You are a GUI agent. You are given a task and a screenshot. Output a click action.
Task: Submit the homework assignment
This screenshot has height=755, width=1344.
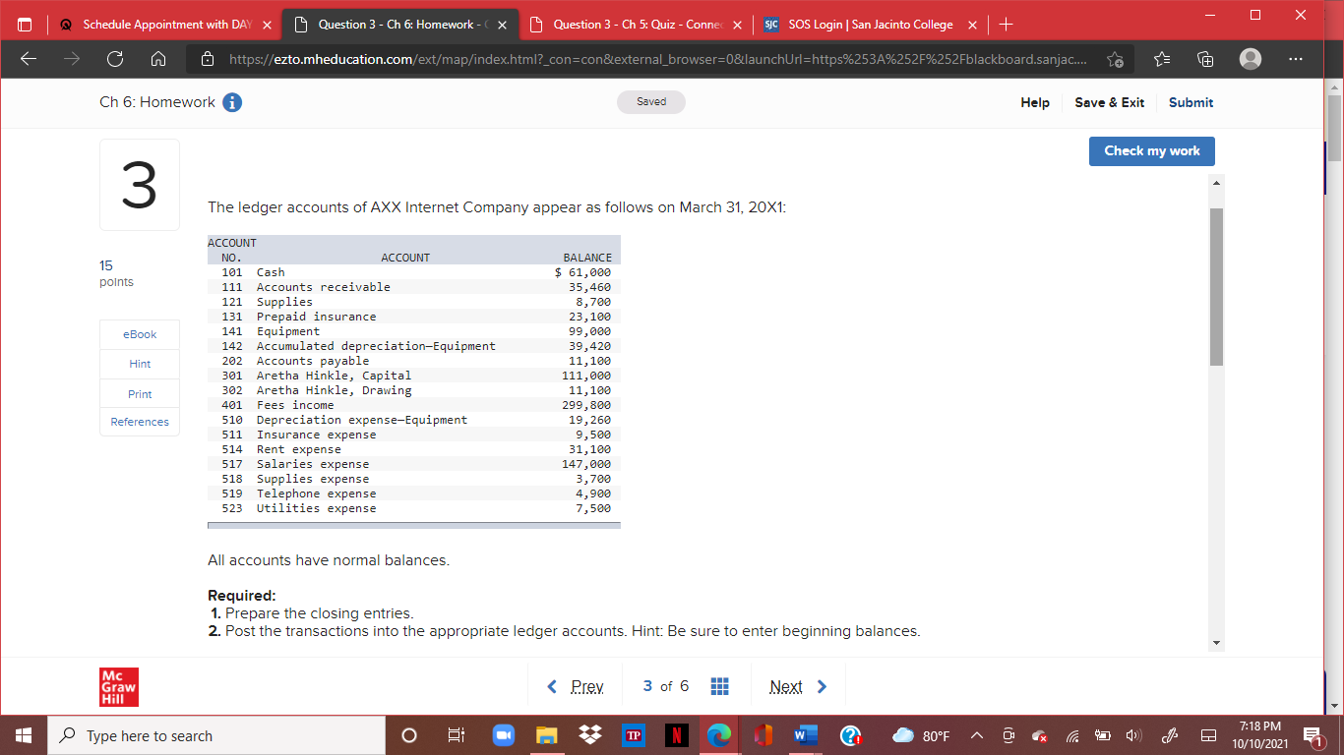(x=1191, y=102)
